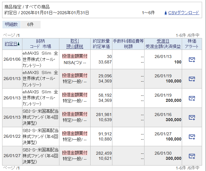Click the 預り/課税 column header link
This screenshot has height=171, width=206.
coord(75,47)
